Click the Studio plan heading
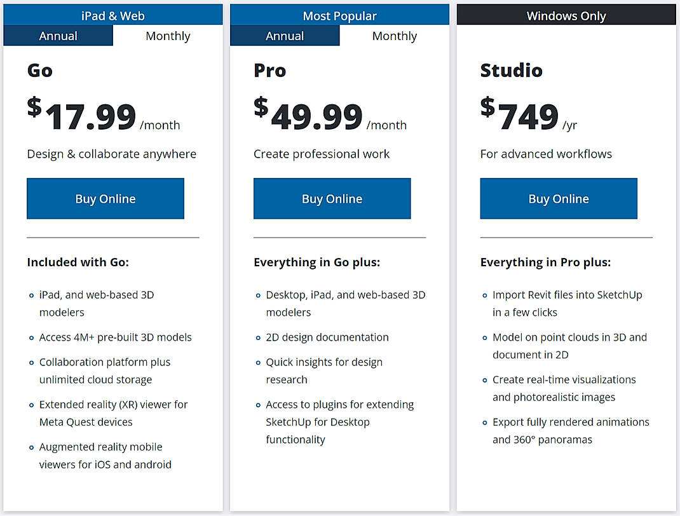 [511, 71]
